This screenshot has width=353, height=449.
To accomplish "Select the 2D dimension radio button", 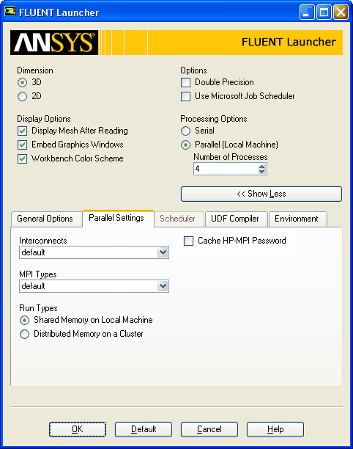I will [22, 97].
